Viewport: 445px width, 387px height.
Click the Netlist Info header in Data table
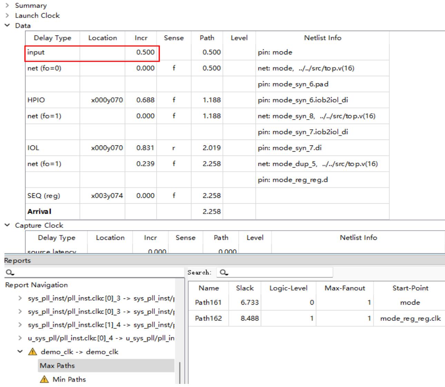(323, 38)
